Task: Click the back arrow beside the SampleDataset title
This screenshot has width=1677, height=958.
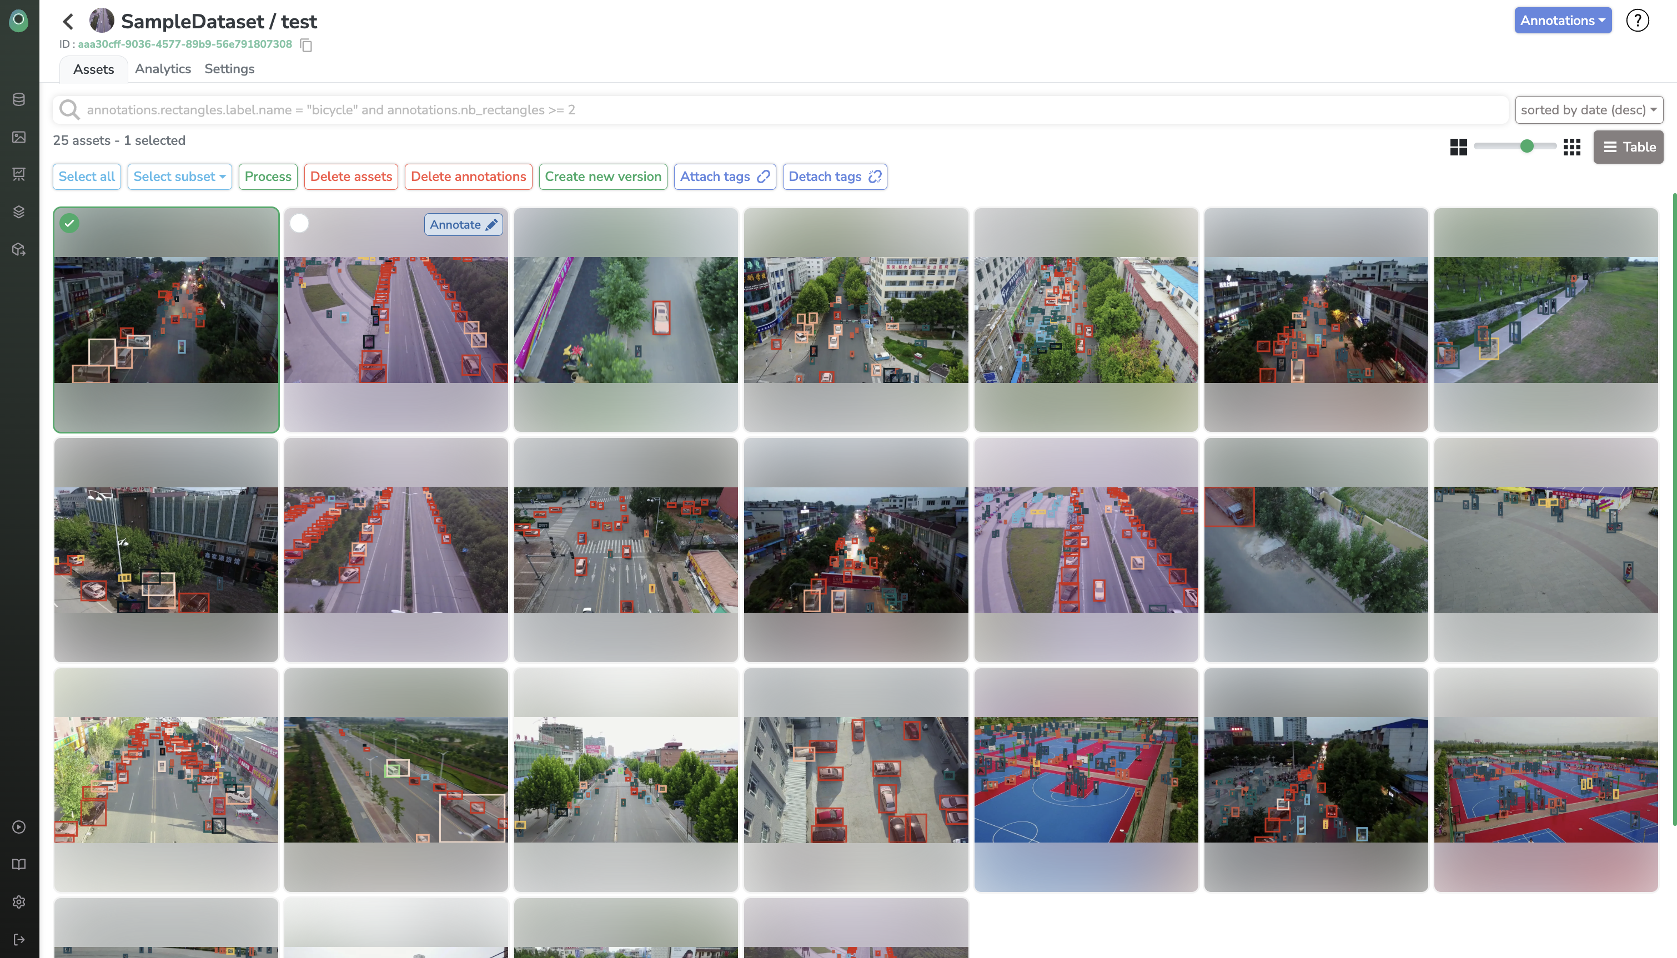Action: (68, 22)
